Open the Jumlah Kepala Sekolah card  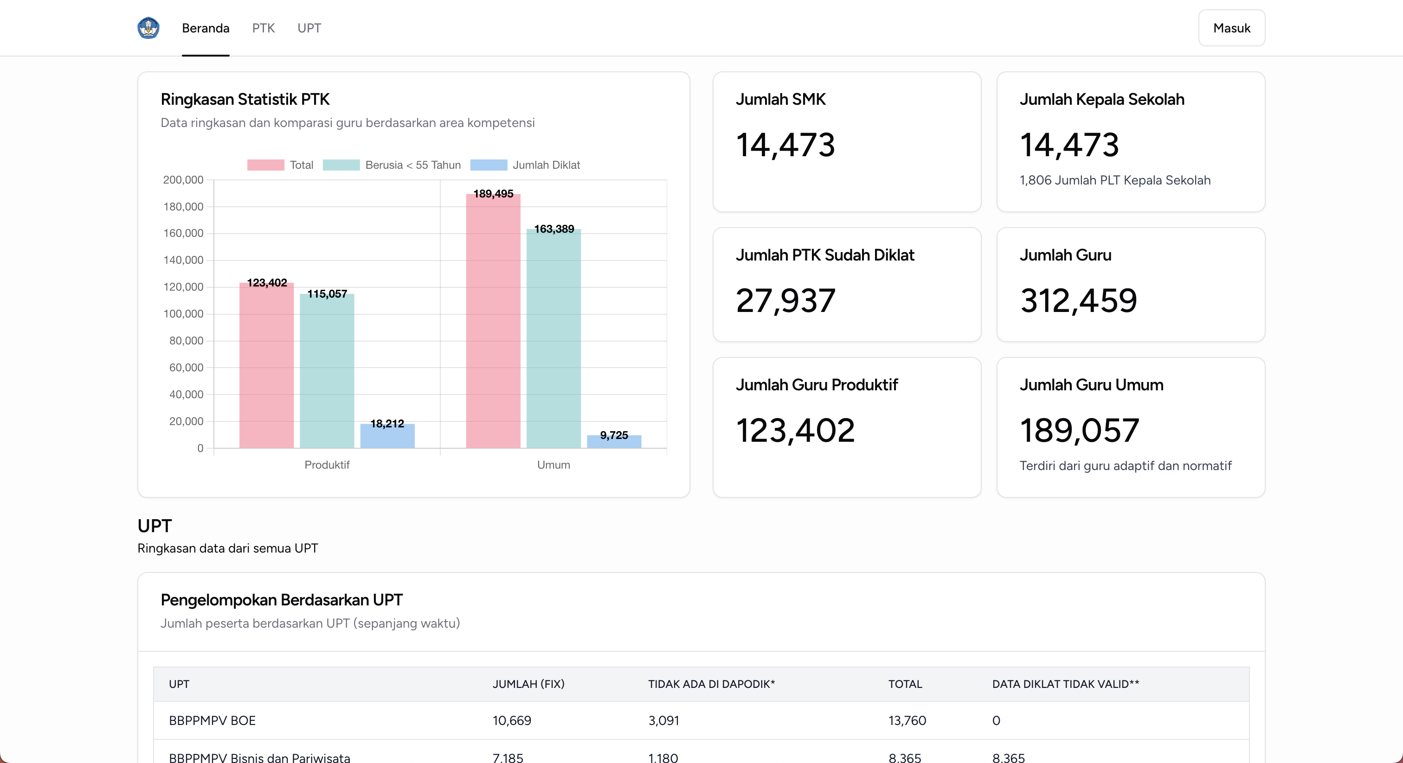click(1130, 141)
